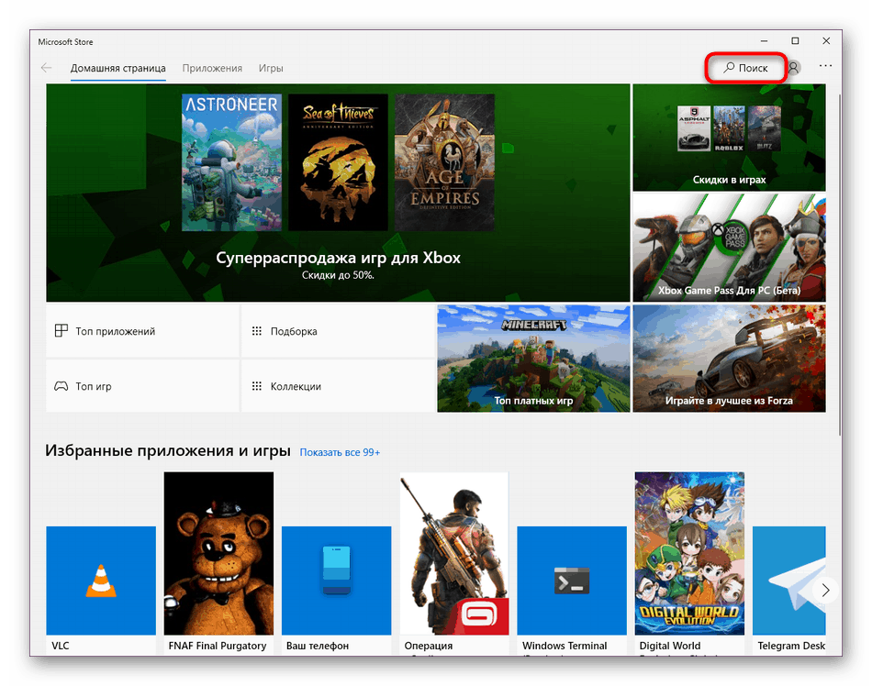Open Скидки в играх tile
The width and height of the screenshot is (872, 686).
[x=729, y=138]
